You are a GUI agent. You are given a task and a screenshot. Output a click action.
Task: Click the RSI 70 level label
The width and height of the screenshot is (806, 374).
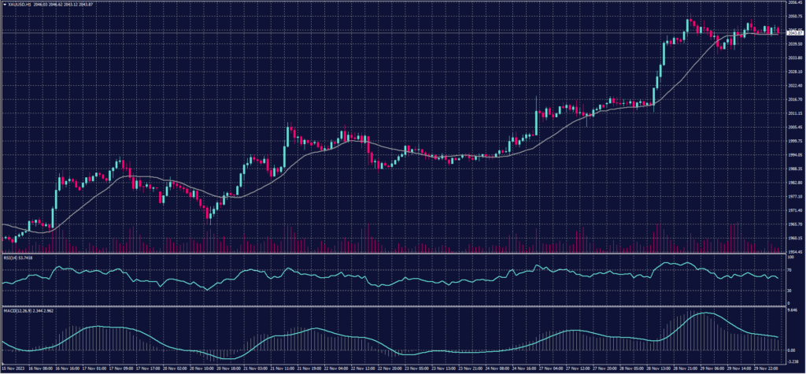789,270
